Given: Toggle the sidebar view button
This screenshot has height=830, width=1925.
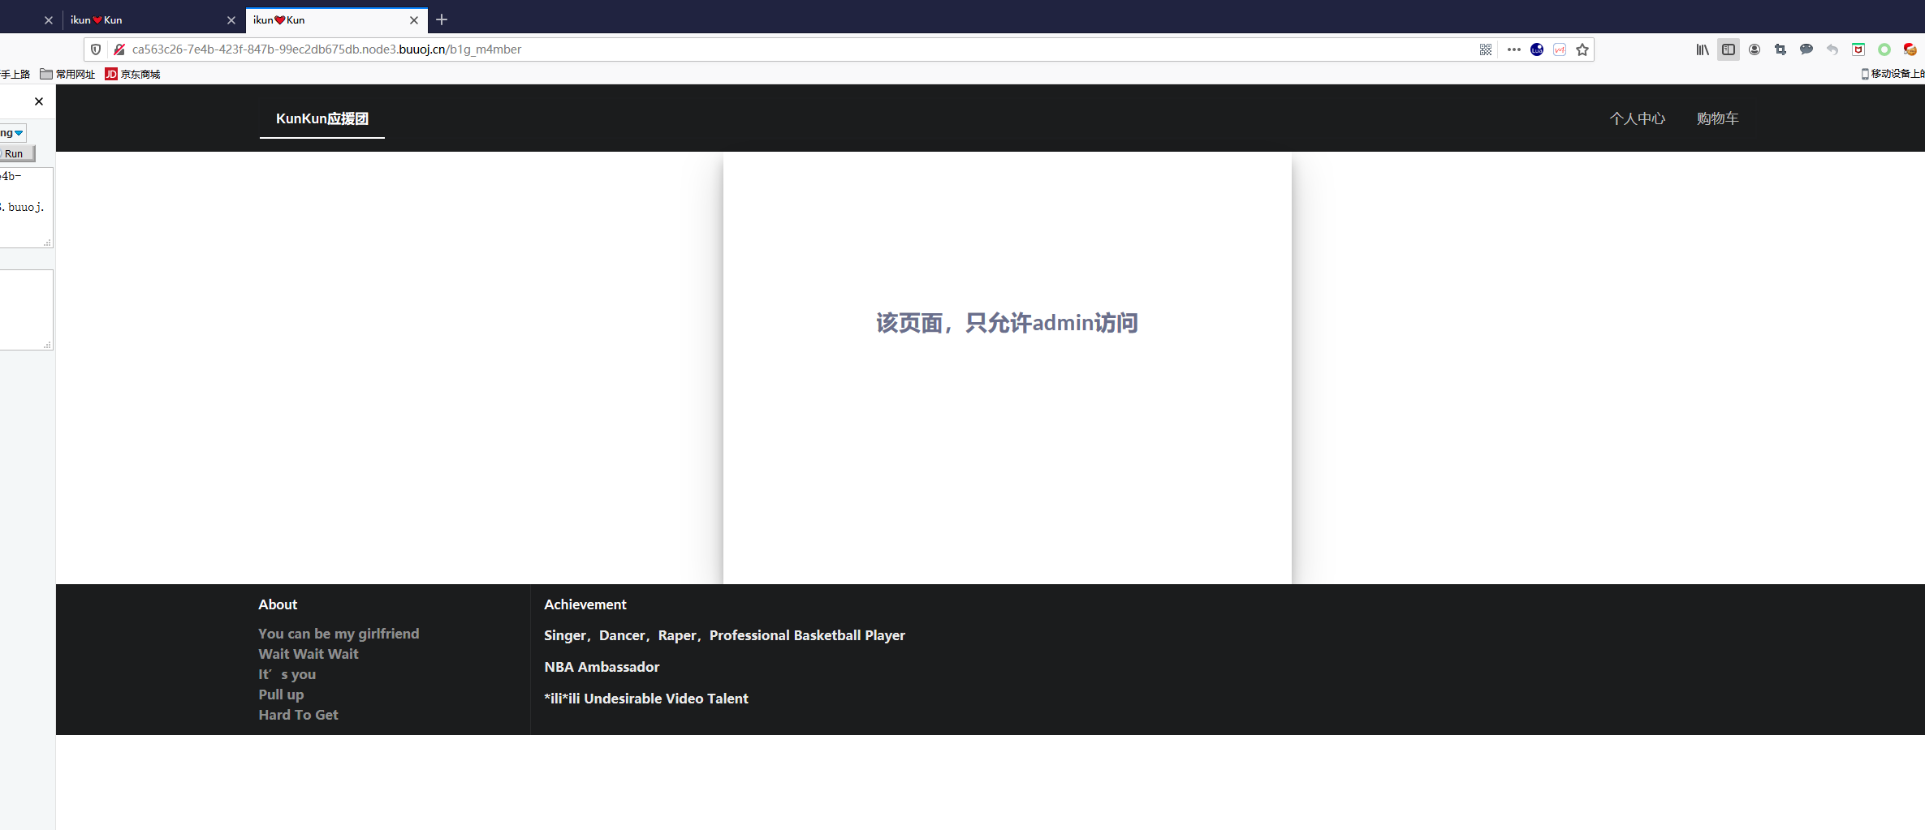Looking at the screenshot, I should (1729, 49).
